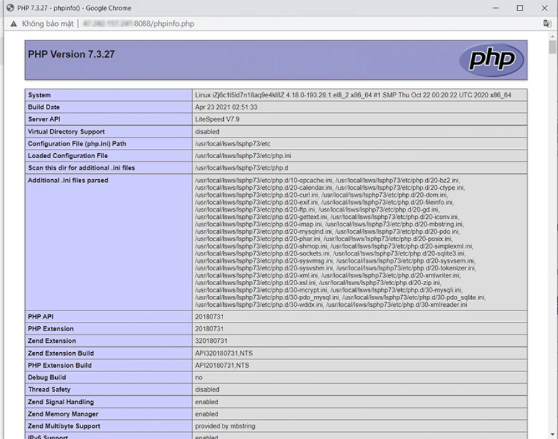The width and height of the screenshot is (558, 439).
Task: Click the 'Thread Safety' label
Action: 49,389
